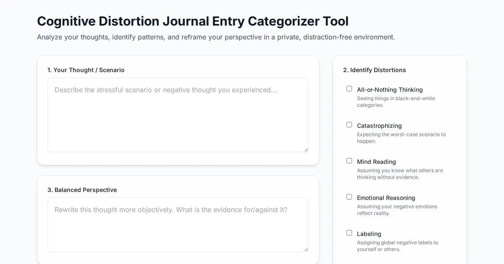Click the page title 'Cognitive Distortion Journal Entry Categorizer Tool'
The image size is (504, 264).
click(193, 21)
